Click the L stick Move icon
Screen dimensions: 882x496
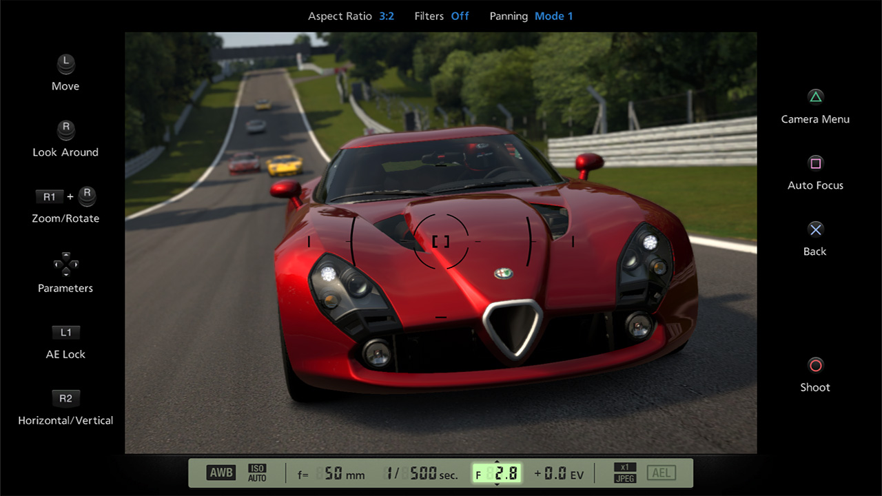[65, 63]
